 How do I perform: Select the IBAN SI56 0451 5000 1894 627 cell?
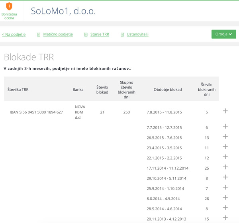[x=36, y=112]
